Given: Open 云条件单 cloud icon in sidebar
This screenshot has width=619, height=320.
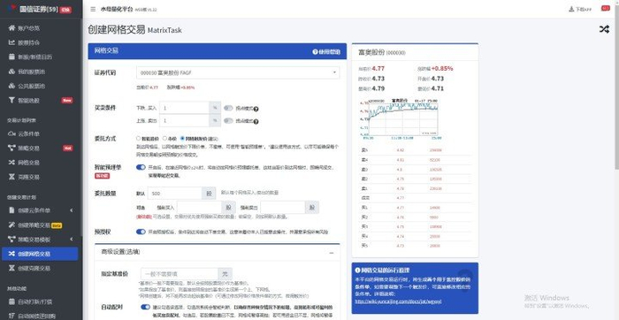Looking at the screenshot, I should (x=11, y=133).
